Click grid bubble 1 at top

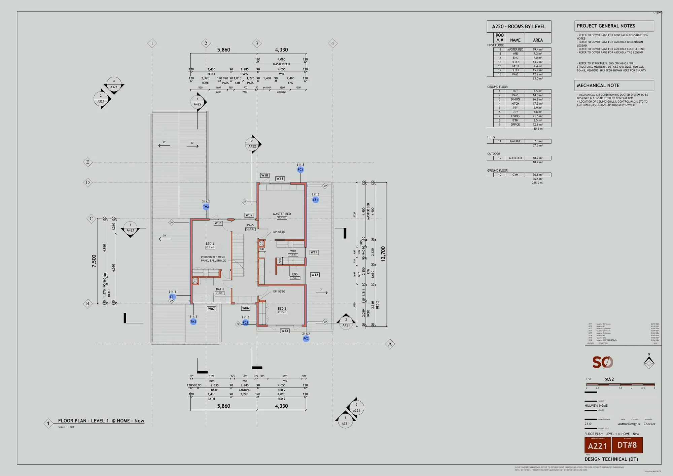tap(152, 43)
